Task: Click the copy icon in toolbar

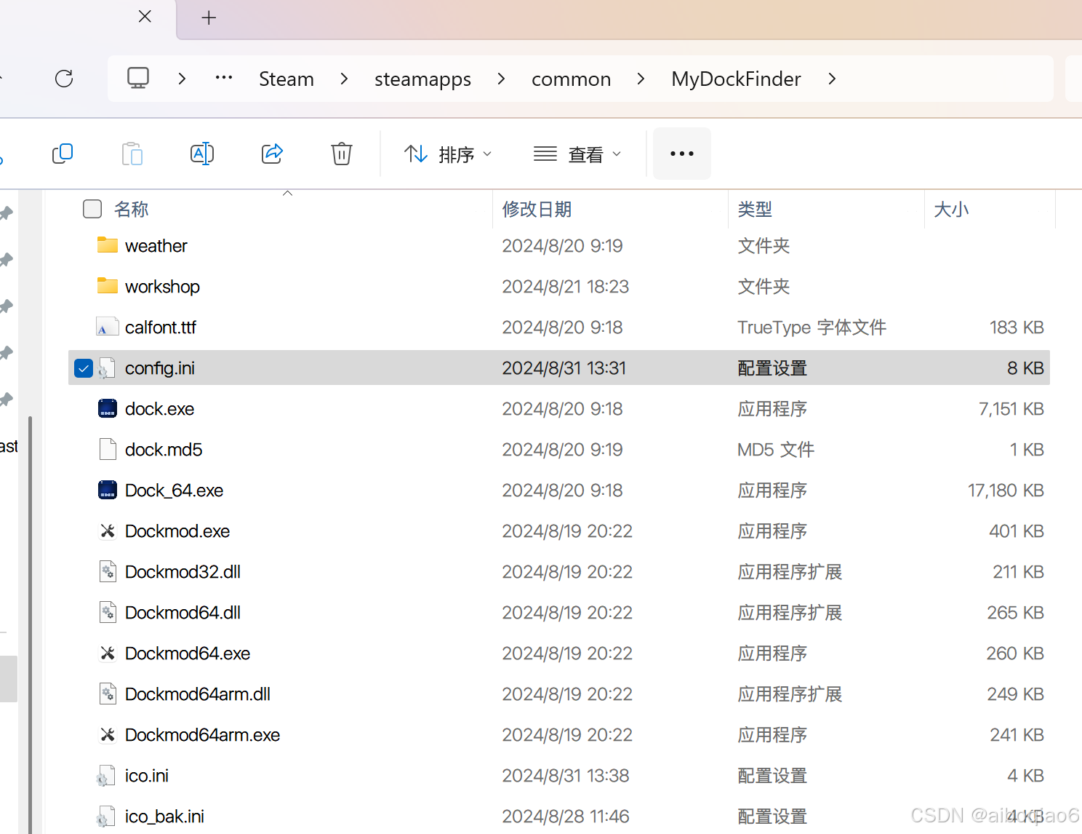Action: click(x=63, y=154)
